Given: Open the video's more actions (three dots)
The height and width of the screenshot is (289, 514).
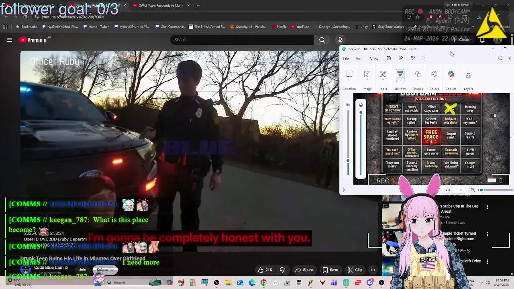Looking at the screenshot, I should coord(373,270).
